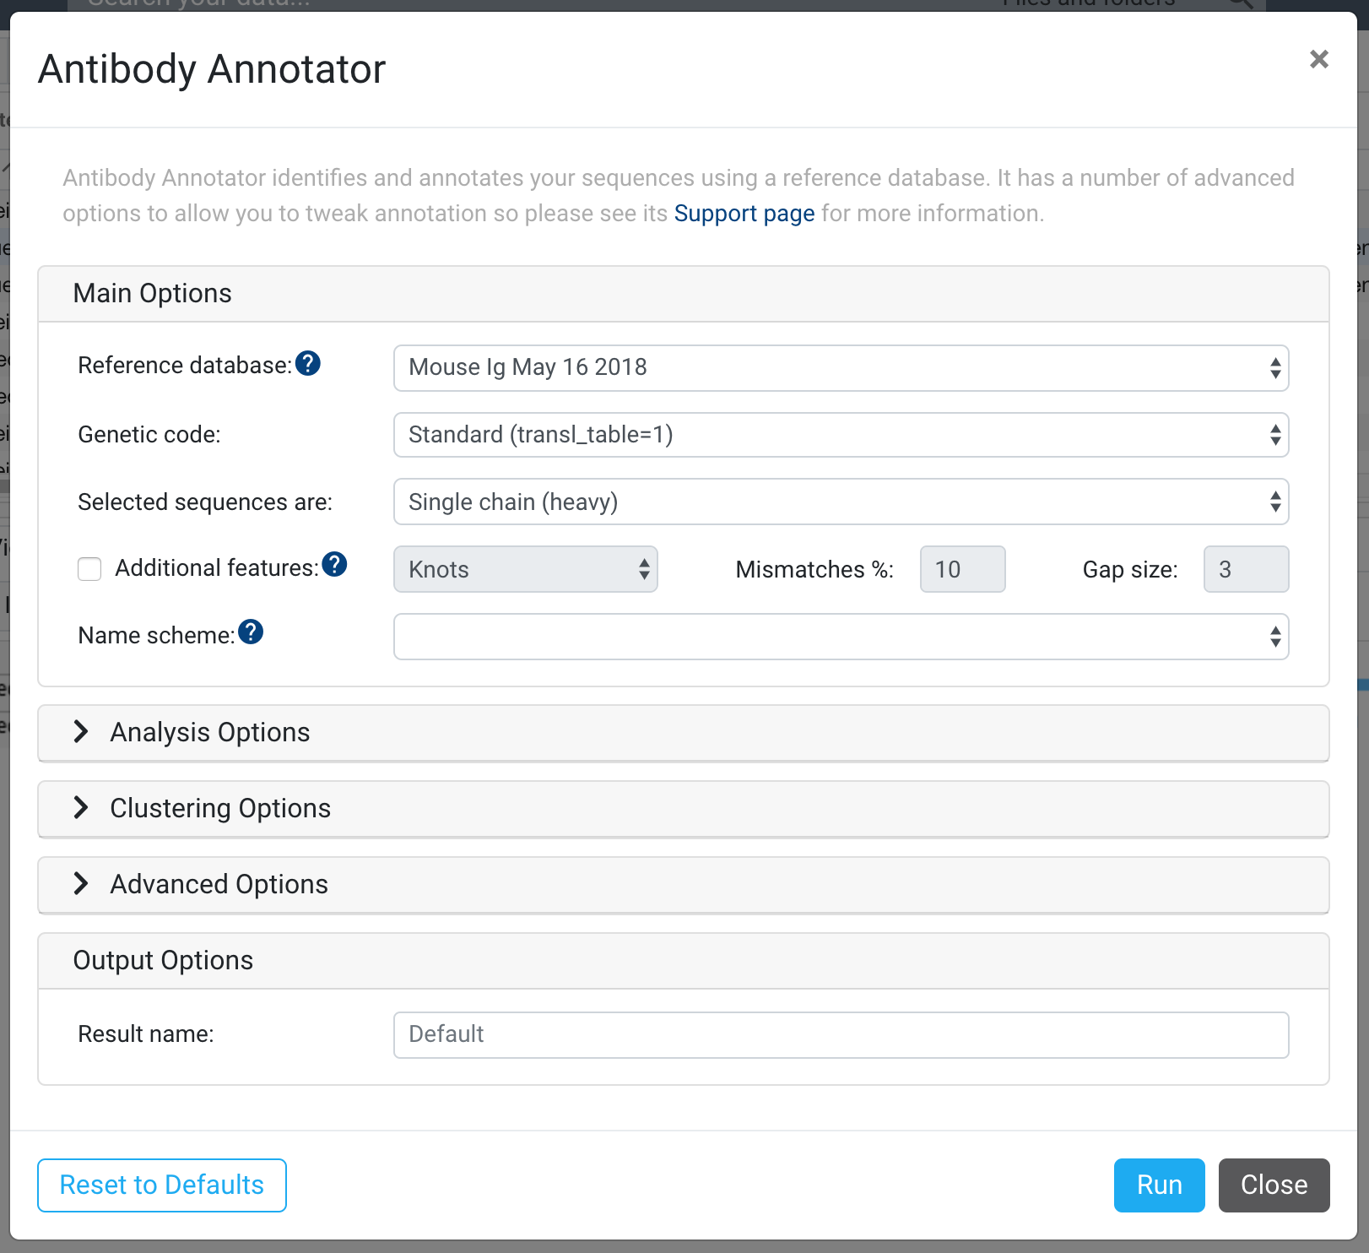Expand the Advanced Options section header
Screen dimensions: 1369x1253
[684, 885]
